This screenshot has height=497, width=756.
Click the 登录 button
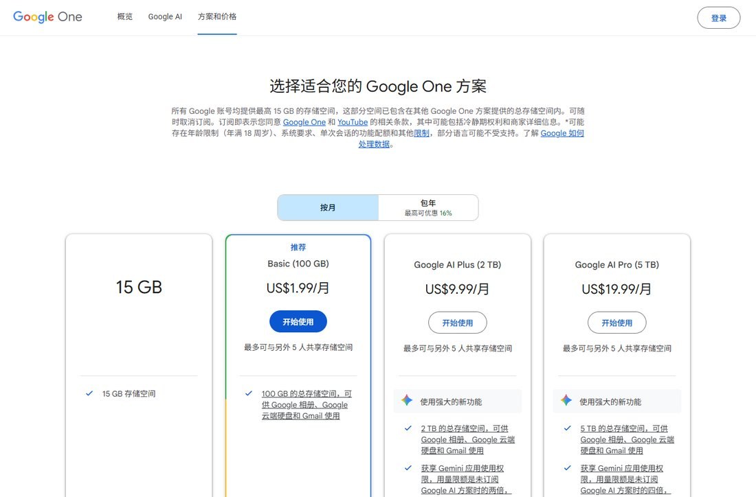point(718,18)
